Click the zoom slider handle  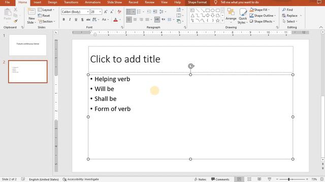288,179
